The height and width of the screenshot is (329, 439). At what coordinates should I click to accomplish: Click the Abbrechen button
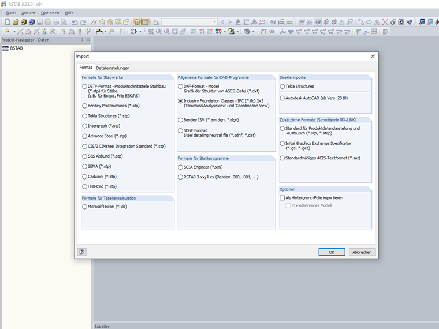click(362, 252)
